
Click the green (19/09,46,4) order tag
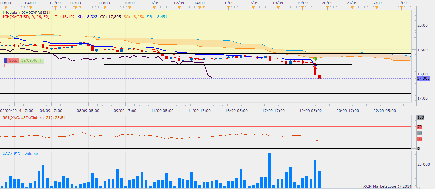tap(31, 60)
